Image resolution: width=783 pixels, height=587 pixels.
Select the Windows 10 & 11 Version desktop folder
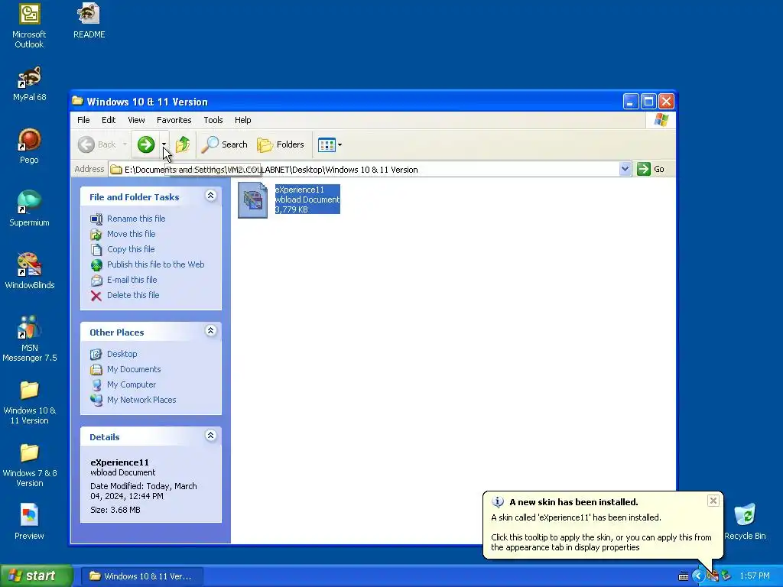pyautogui.click(x=30, y=402)
